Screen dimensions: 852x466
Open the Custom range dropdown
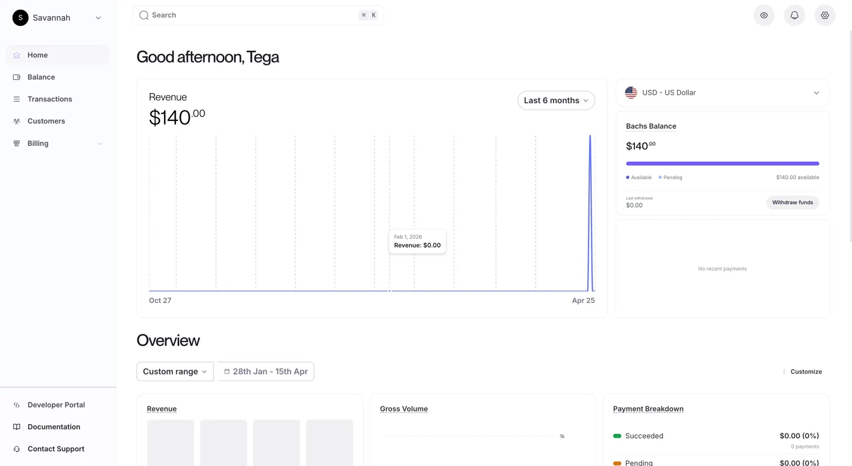[175, 371]
